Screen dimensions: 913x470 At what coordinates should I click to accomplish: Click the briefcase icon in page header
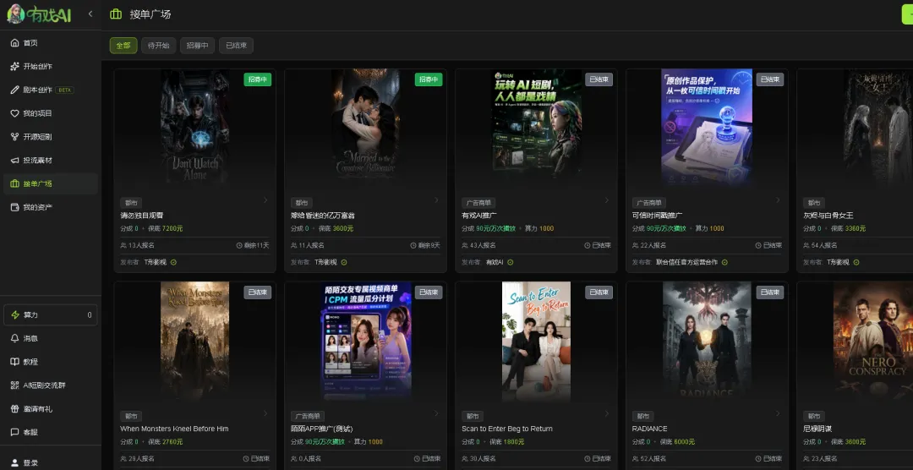click(116, 14)
